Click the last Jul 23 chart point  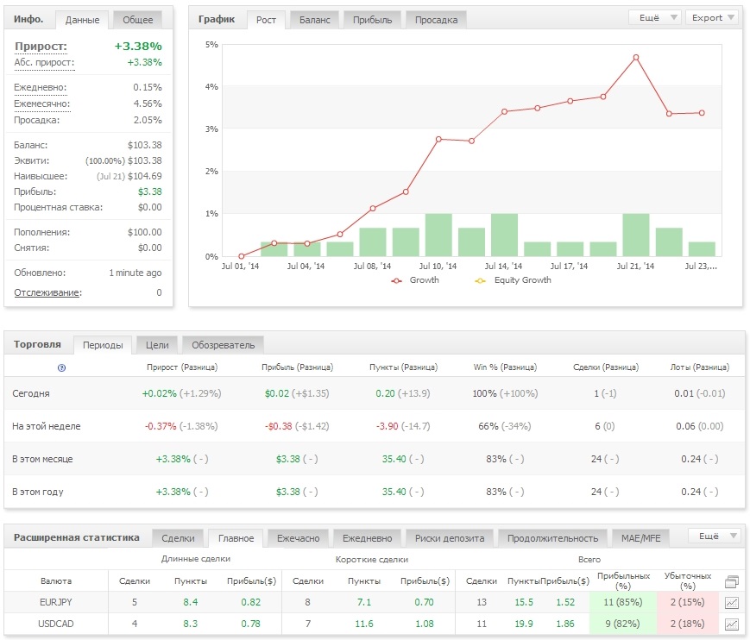pos(702,113)
